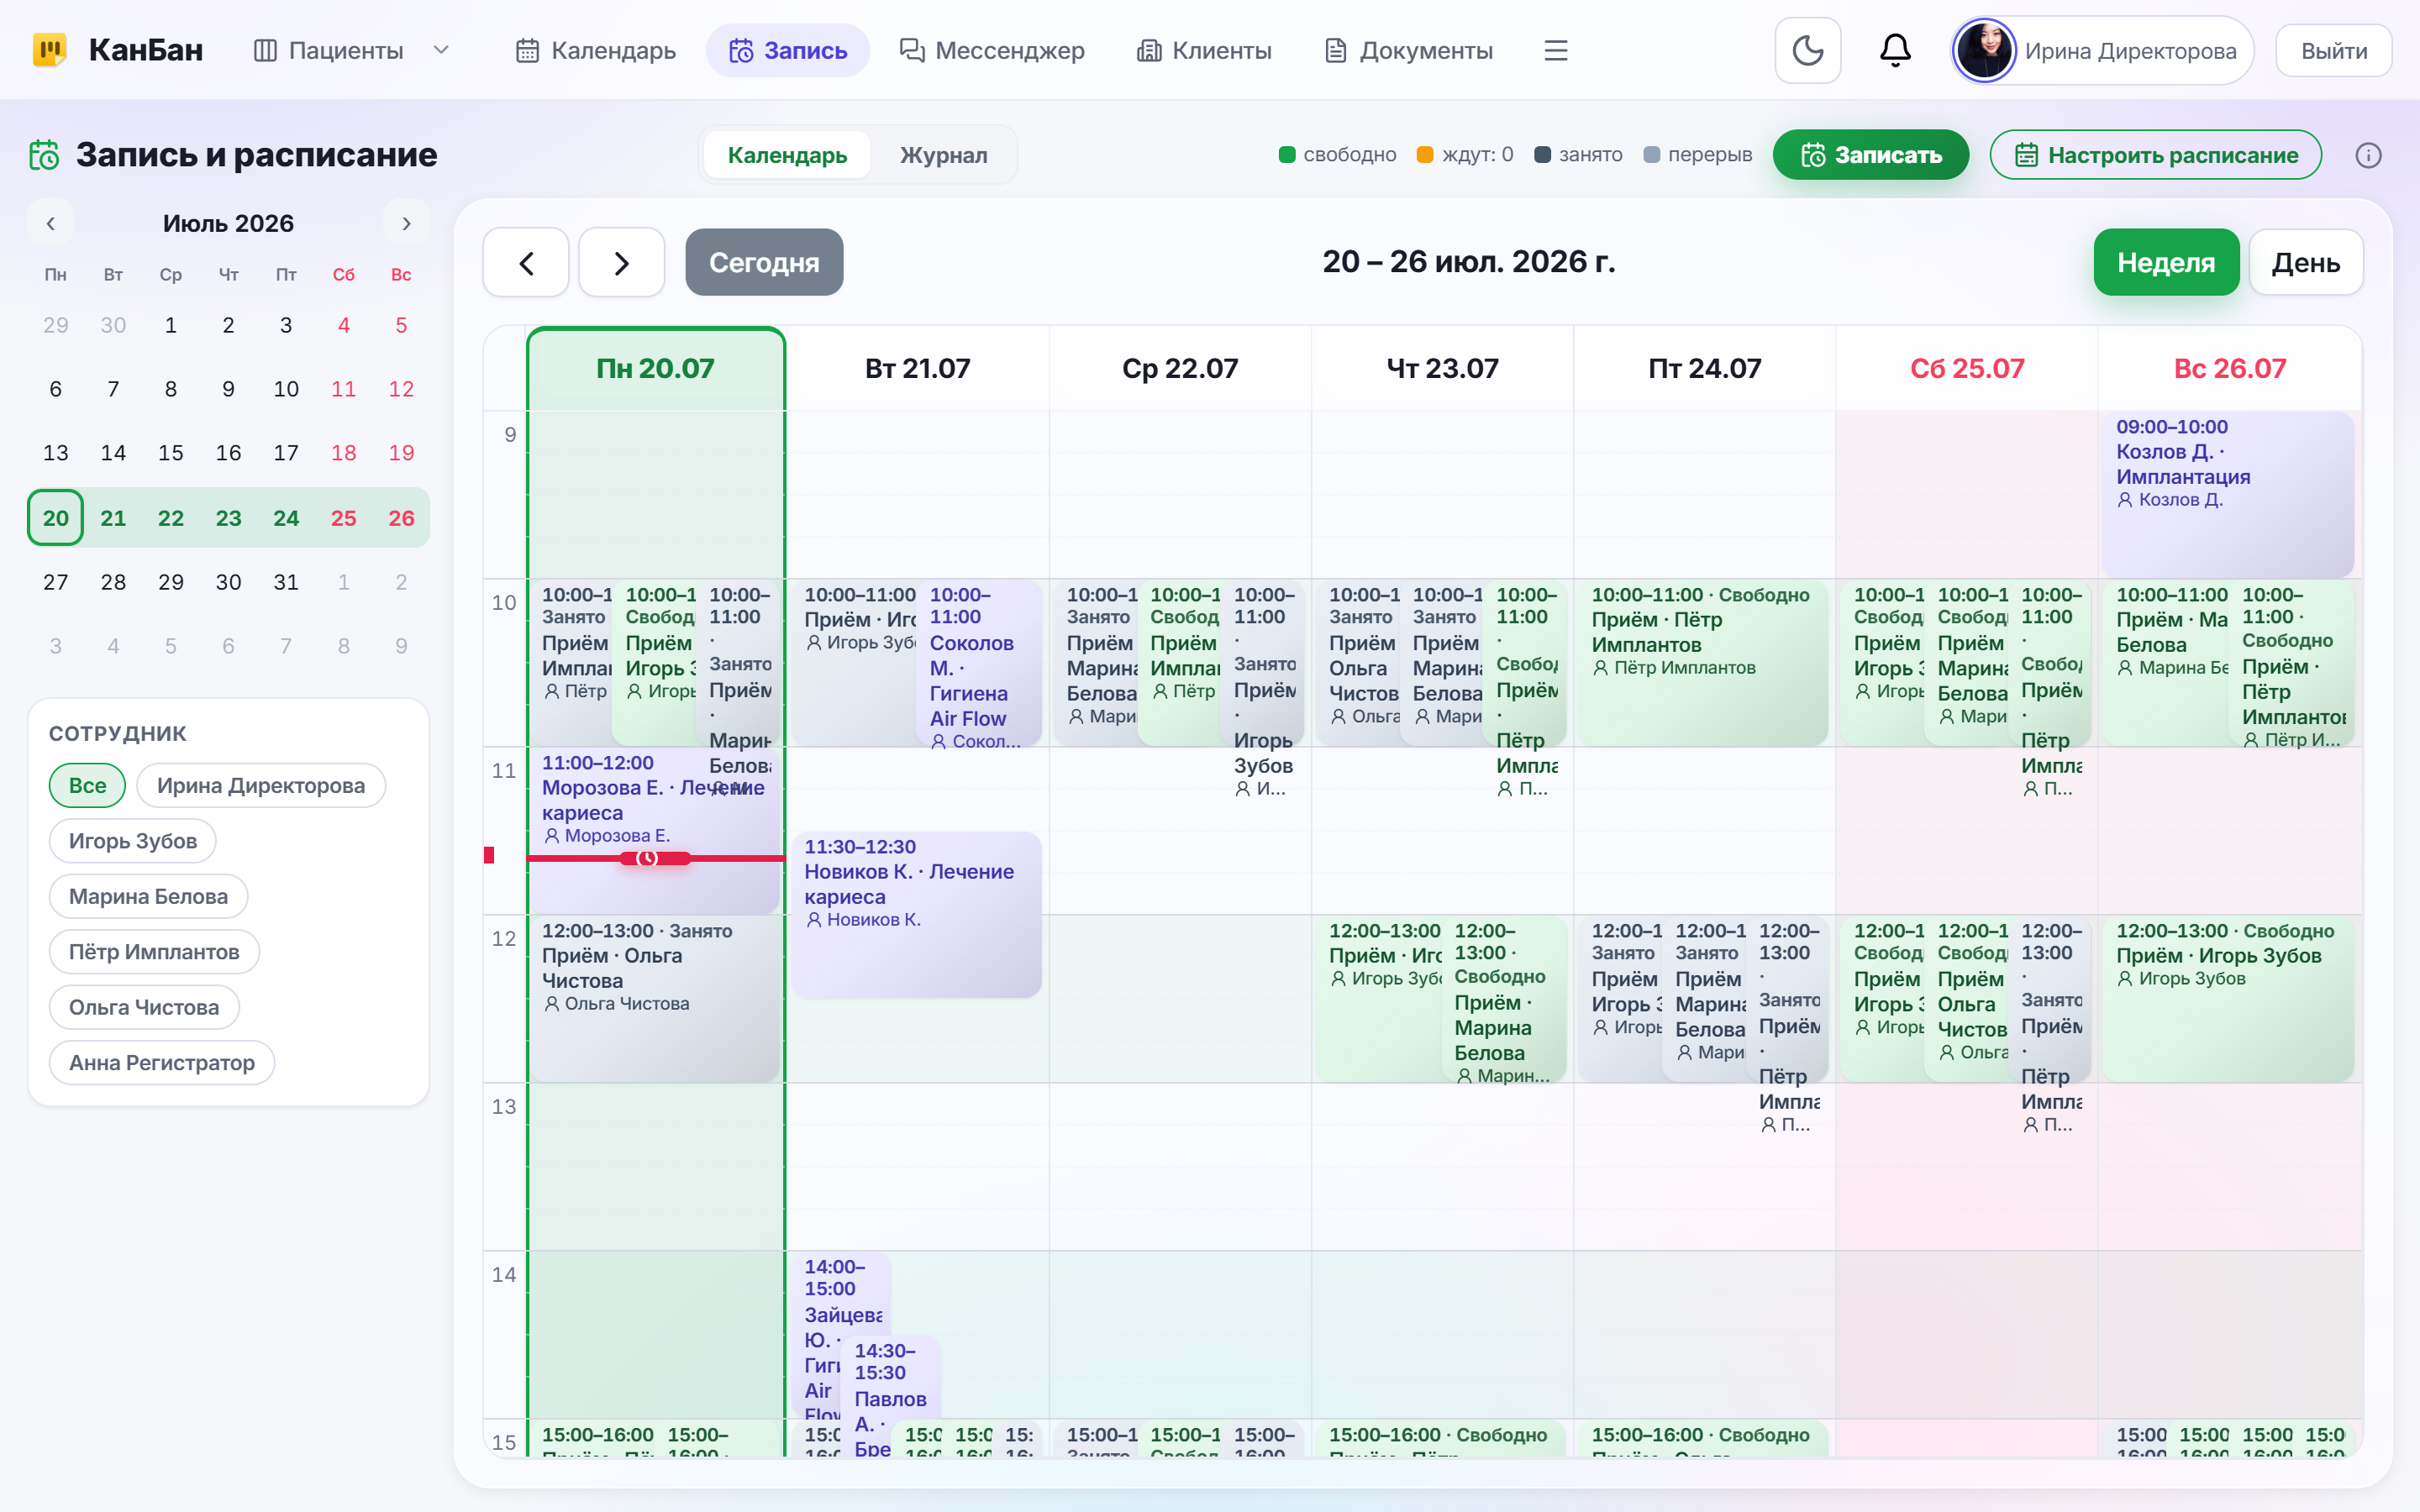Click the orange ждут legend swatch
Screen dimensions: 2420x1512
point(1425,154)
